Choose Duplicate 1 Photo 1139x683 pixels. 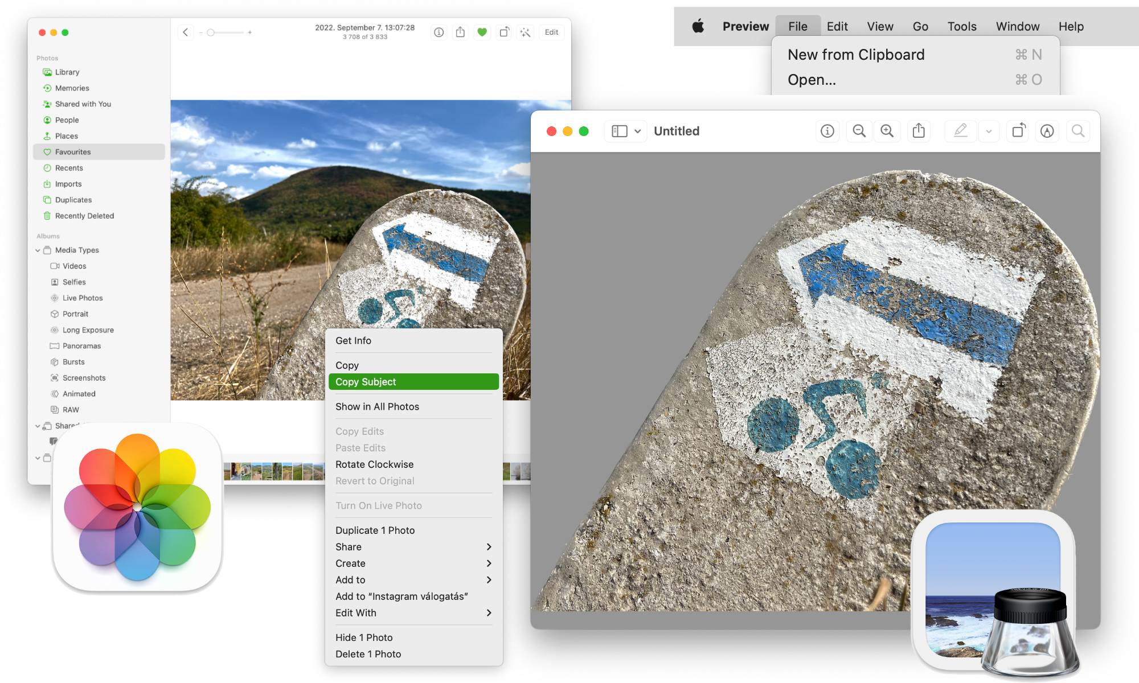[413, 530]
